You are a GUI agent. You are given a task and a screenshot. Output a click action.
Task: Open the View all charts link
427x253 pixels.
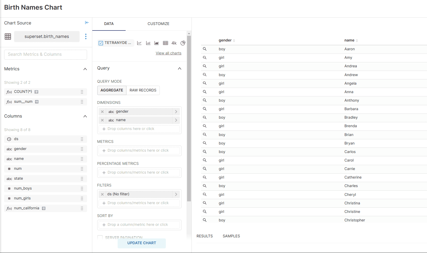pyautogui.click(x=168, y=53)
